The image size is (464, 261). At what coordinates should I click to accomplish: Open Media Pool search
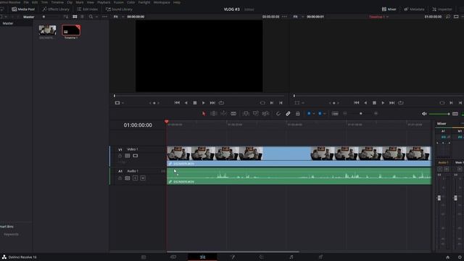pos(91,17)
